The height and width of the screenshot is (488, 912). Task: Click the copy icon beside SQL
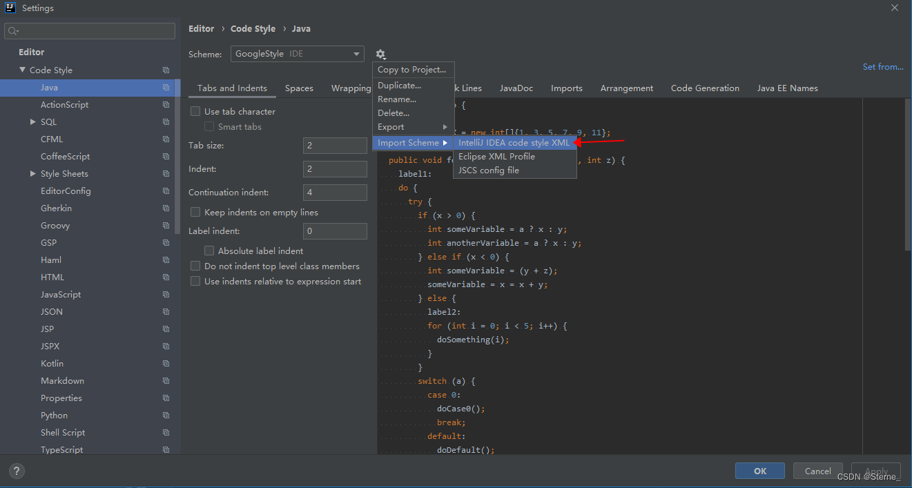pos(166,122)
